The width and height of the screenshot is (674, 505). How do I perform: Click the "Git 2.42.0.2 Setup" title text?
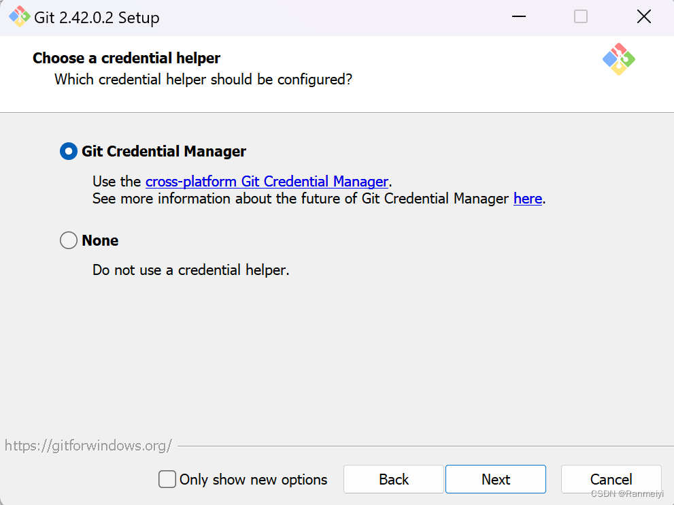(97, 18)
